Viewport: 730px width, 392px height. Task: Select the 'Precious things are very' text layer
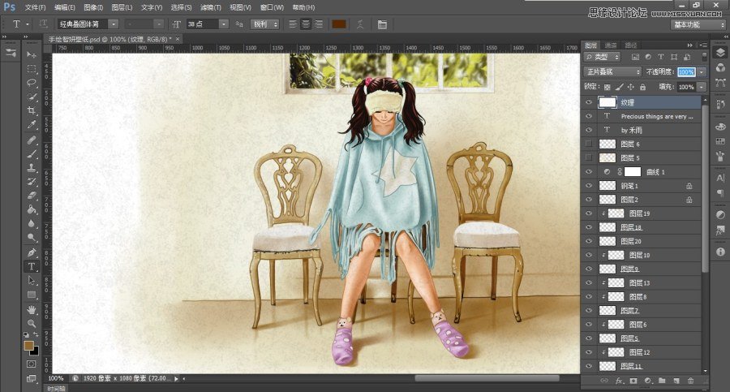click(655, 116)
